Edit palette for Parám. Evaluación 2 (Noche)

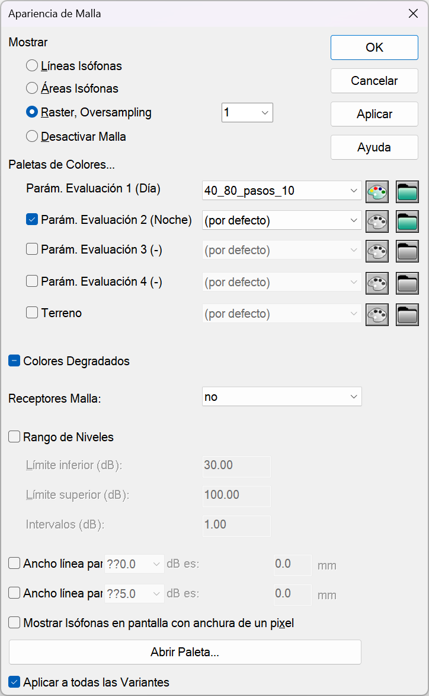tap(377, 222)
